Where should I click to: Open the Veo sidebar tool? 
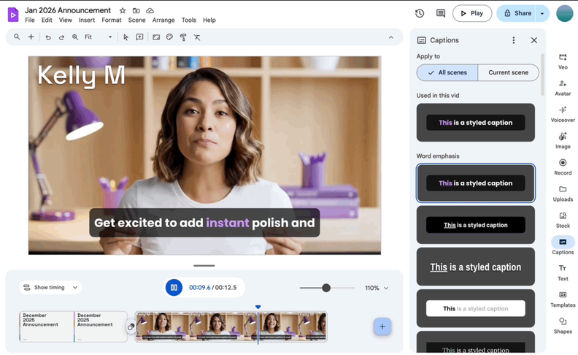pos(563,61)
